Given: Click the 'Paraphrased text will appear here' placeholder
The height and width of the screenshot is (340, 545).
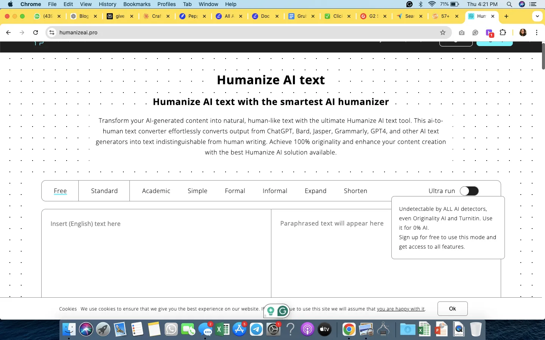Looking at the screenshot, I should tap(332, 224).
